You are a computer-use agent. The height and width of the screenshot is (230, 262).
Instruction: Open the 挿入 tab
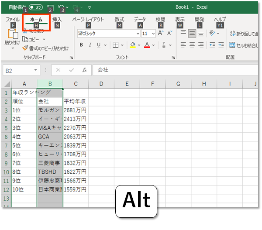pos(57,19)
